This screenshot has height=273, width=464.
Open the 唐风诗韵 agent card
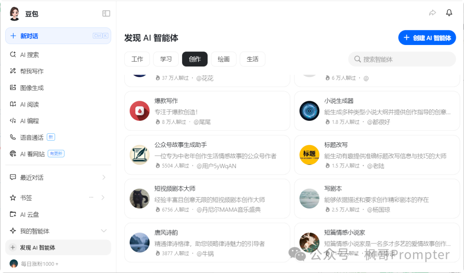[207, 243]
